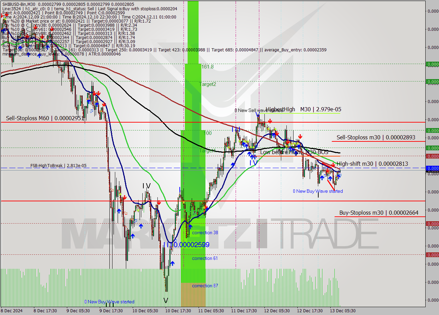Image resolution: width=439 pixels, height=315 pixels.
Task: Click the '9 Dec 05:30' time axis label
Action: (78, 311)
